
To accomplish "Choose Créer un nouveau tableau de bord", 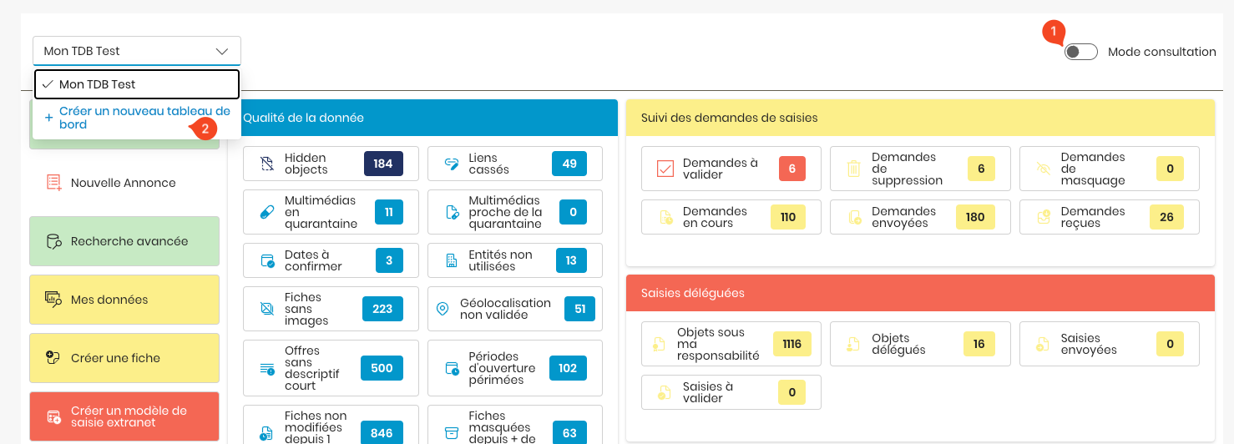I will pos(137,118).
